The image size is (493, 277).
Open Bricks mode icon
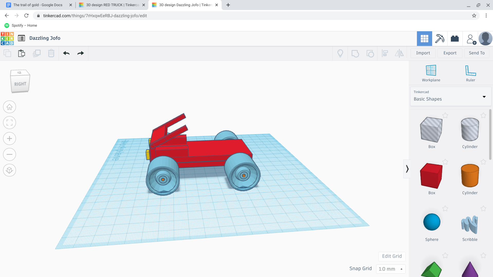(455, 39)
